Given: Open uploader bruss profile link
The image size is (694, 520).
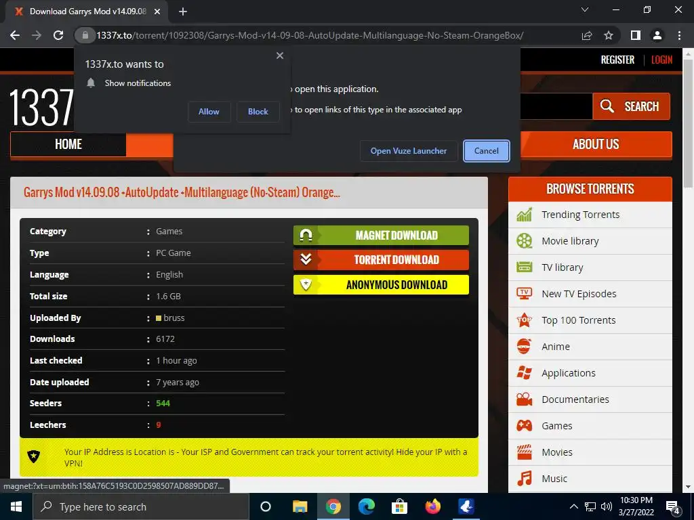Looking at the screenshot, I should [174, 318].
